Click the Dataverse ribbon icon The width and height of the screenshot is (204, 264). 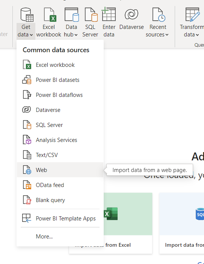click(x=131, y=14)
